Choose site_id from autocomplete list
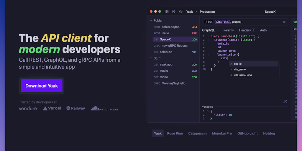Image resolution: width=302 pixels, height=151 pixels. click(253, 64)
